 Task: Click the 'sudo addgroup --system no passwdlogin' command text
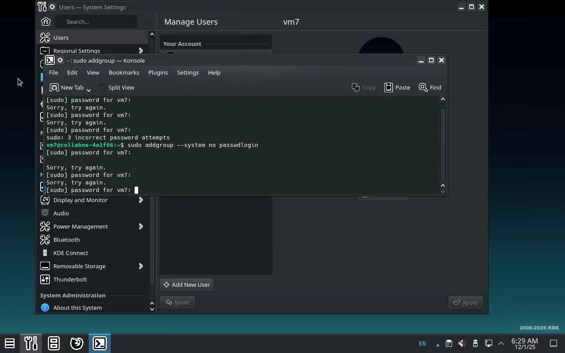coord(193,145)
